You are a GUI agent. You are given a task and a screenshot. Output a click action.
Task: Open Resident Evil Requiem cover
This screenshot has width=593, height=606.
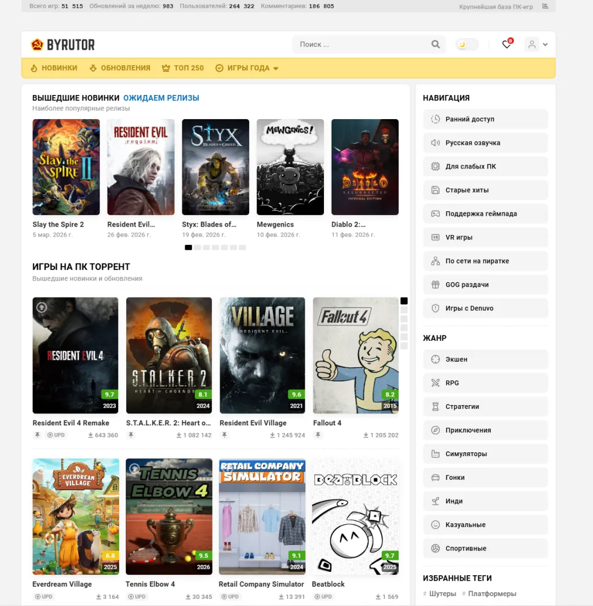141,167
